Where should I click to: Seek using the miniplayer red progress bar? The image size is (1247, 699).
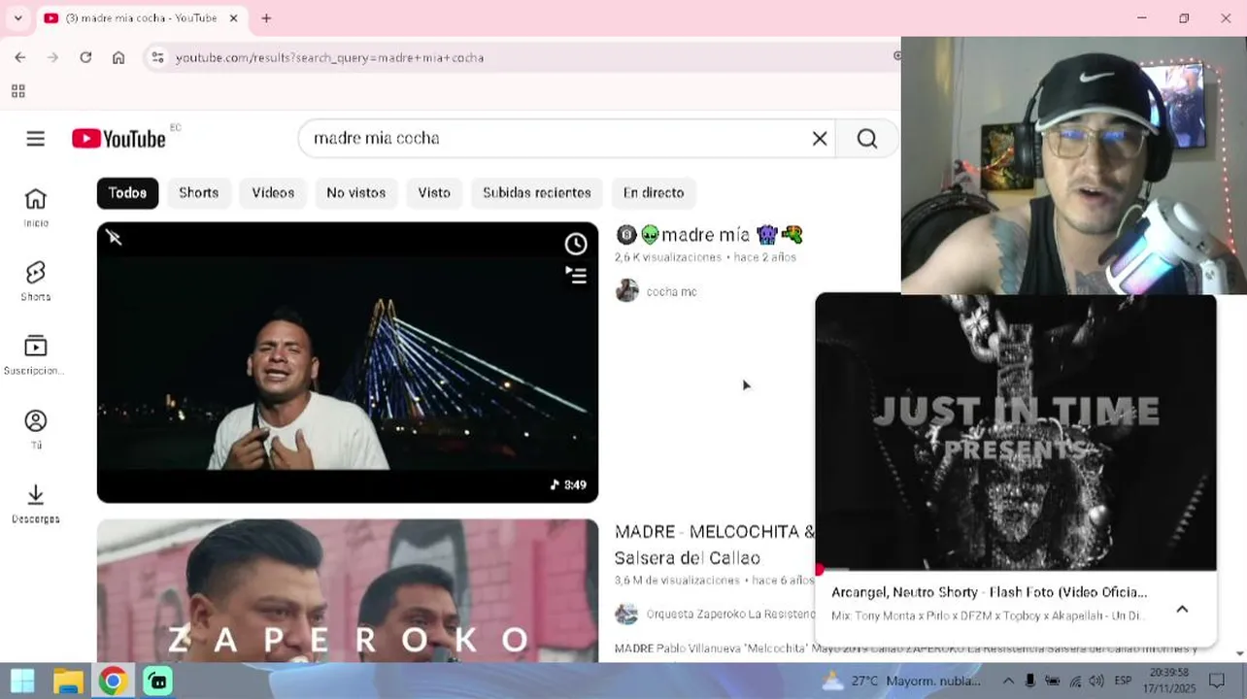[x=1016, y=570]
